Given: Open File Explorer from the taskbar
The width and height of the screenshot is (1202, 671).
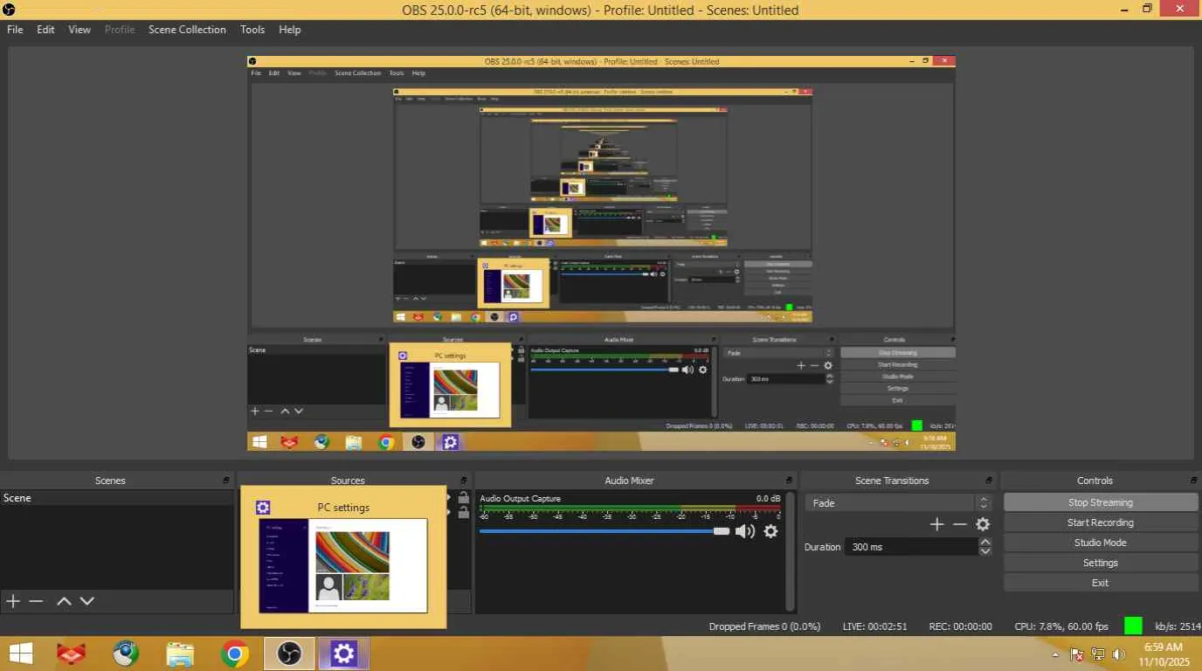Looking at the screenshot, I should pos(180,654).
